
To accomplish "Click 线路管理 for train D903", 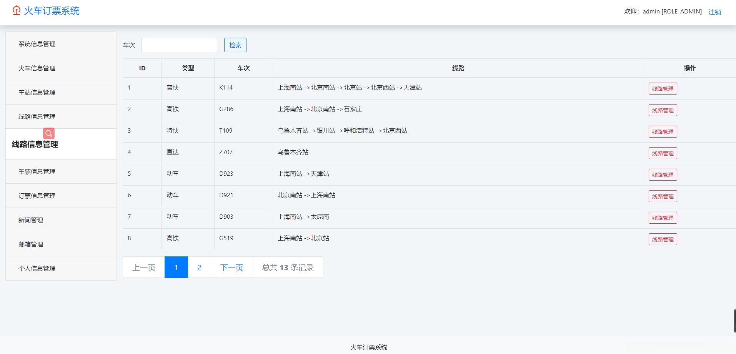I will point(663,218).
